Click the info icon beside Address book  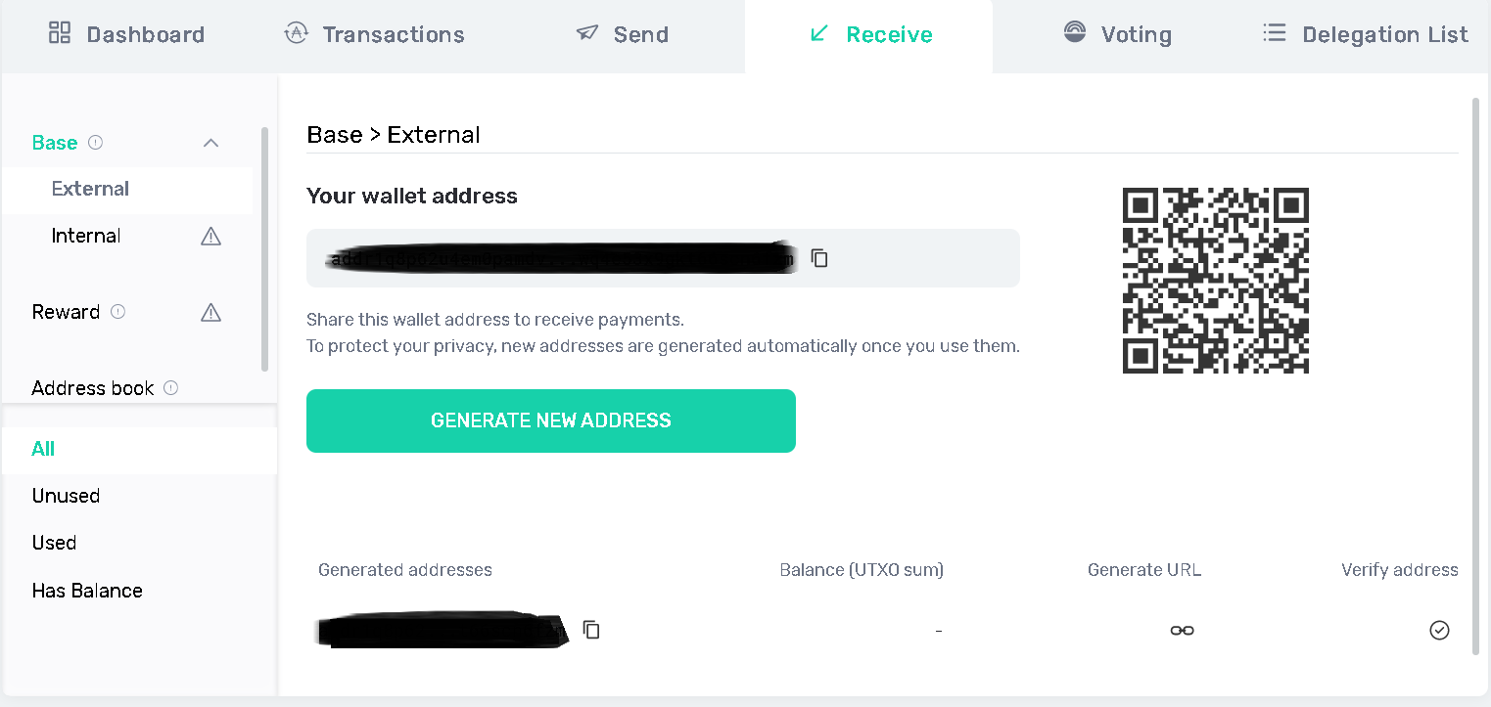pos(171,388)
